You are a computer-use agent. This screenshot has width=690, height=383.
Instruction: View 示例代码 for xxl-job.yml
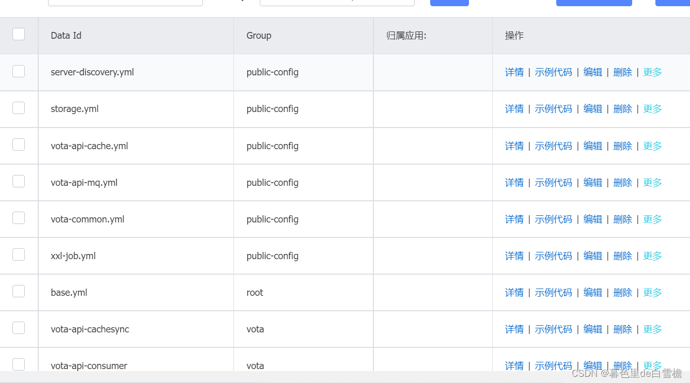(554, 256)
